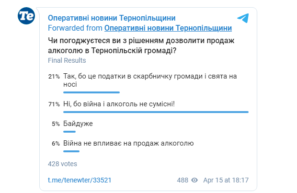Click the 71% percentage label

[54, 104]
